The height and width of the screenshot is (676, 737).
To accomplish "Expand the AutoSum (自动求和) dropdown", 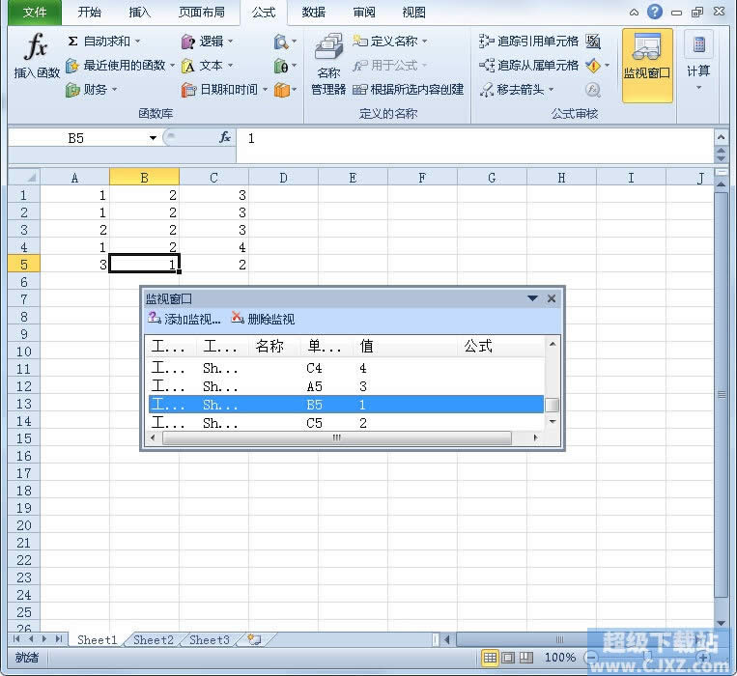I will click(137, 41).
